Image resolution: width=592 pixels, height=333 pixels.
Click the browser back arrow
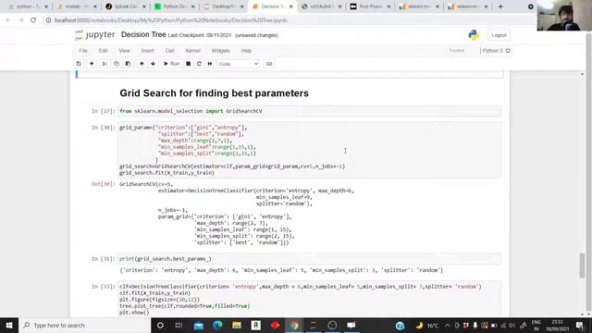coord(8,20)
